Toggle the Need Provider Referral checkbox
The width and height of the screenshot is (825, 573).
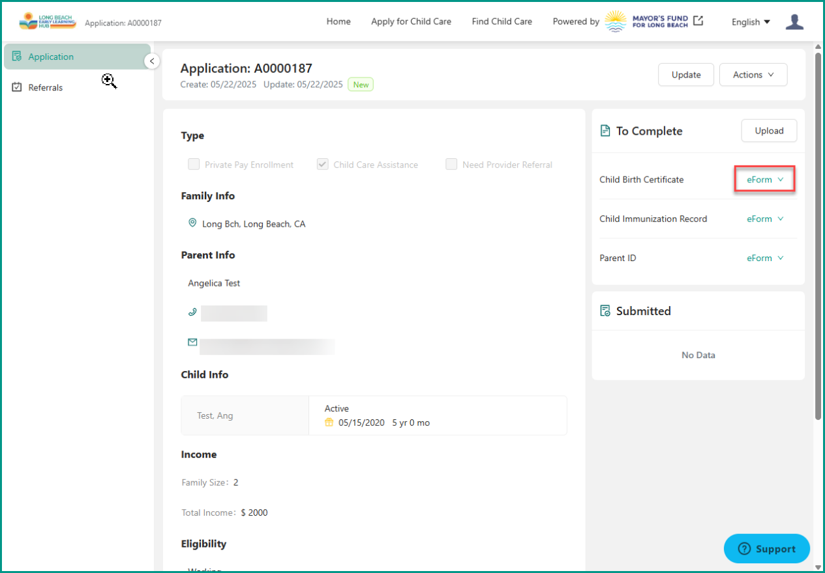pos(451,164)
